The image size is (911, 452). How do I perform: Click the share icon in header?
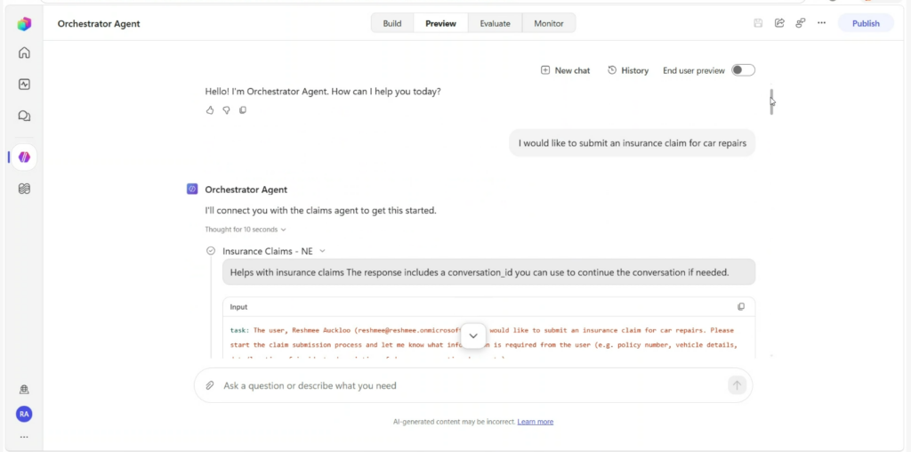(x=779, y=23)
